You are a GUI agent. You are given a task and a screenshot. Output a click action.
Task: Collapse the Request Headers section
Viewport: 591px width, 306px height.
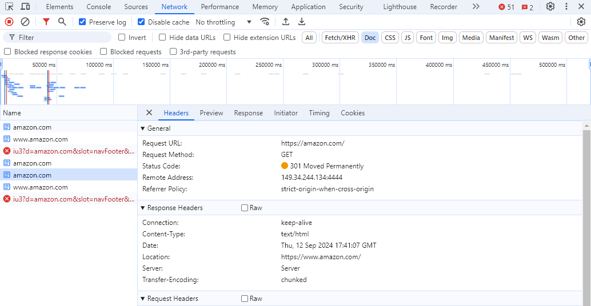143,299
